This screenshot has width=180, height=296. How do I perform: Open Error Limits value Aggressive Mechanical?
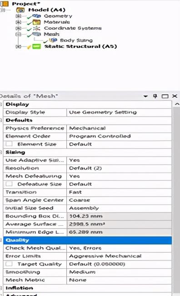coord(119,256)
